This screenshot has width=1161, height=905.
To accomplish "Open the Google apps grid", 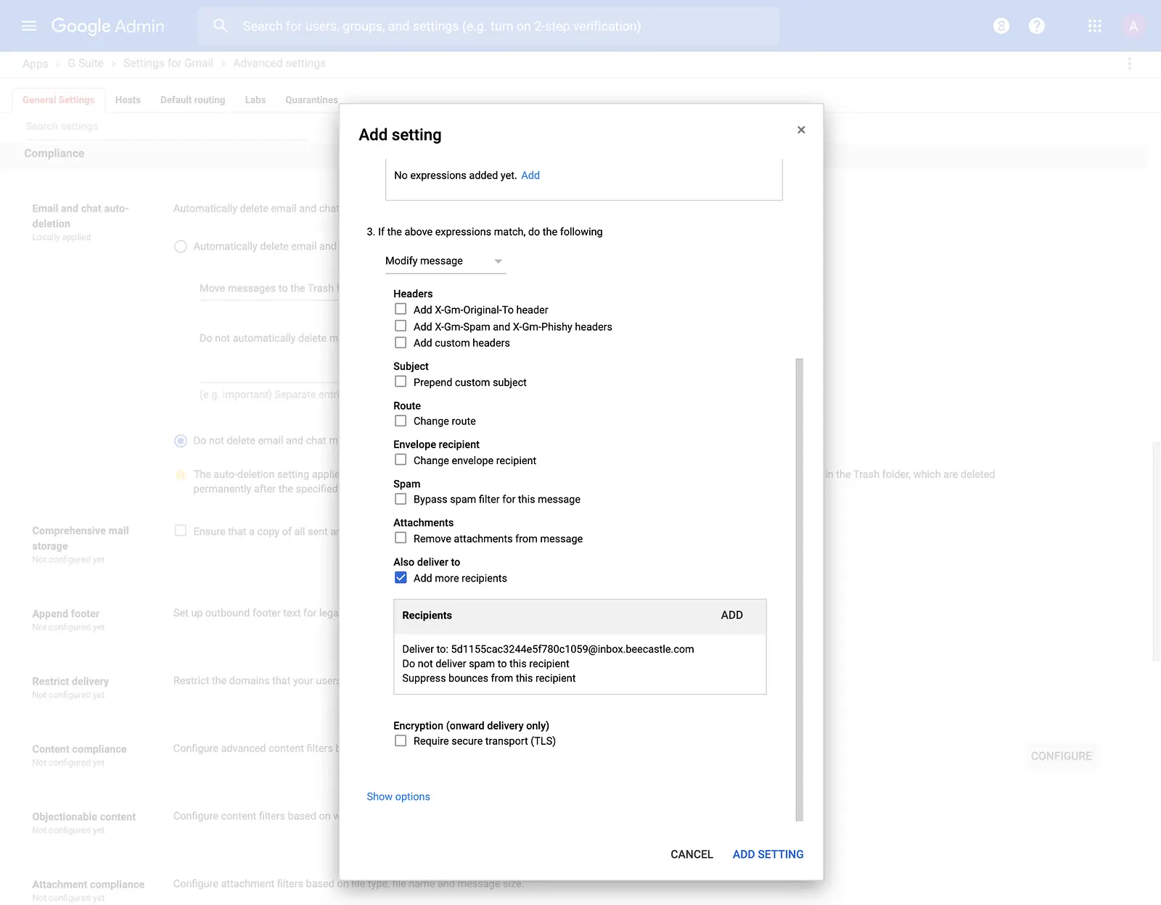I will coord(1095,26).
